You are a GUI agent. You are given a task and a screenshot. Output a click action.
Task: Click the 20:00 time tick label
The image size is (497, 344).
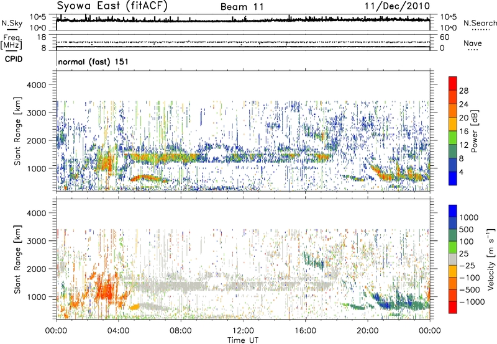tap(368, 331)
